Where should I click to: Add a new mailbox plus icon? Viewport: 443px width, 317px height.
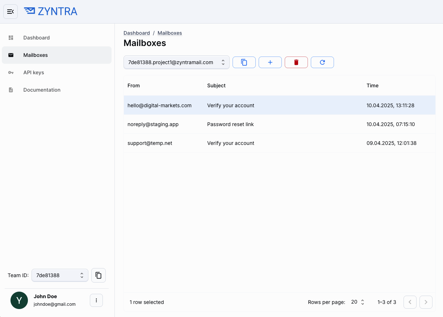[x=270, y=62]
